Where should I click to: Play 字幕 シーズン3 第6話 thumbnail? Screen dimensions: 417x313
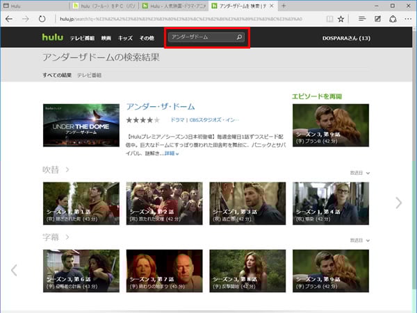81,271
